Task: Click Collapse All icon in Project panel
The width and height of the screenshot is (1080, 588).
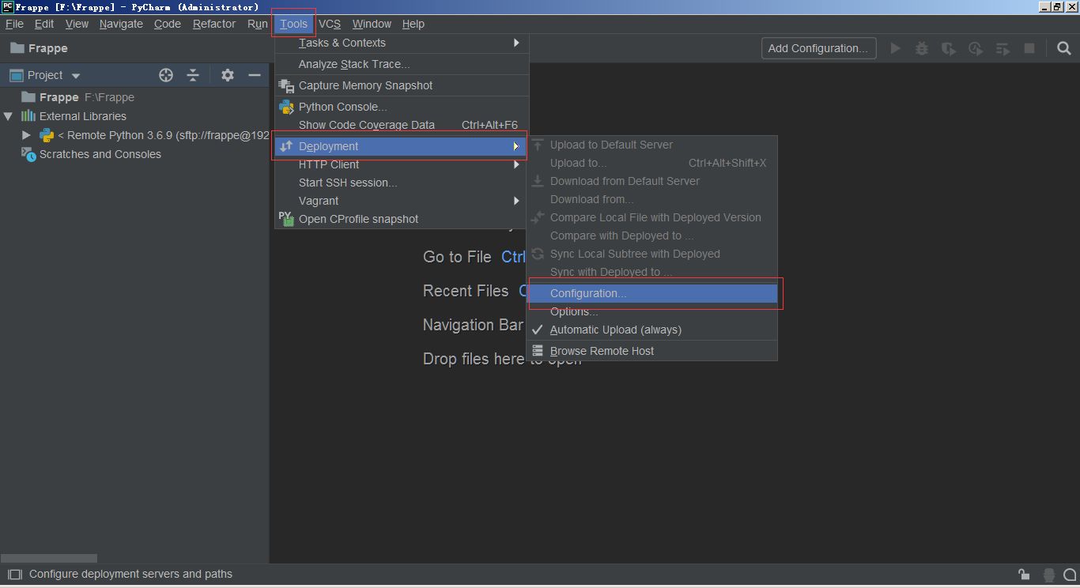Action: (x=193, y=75)
